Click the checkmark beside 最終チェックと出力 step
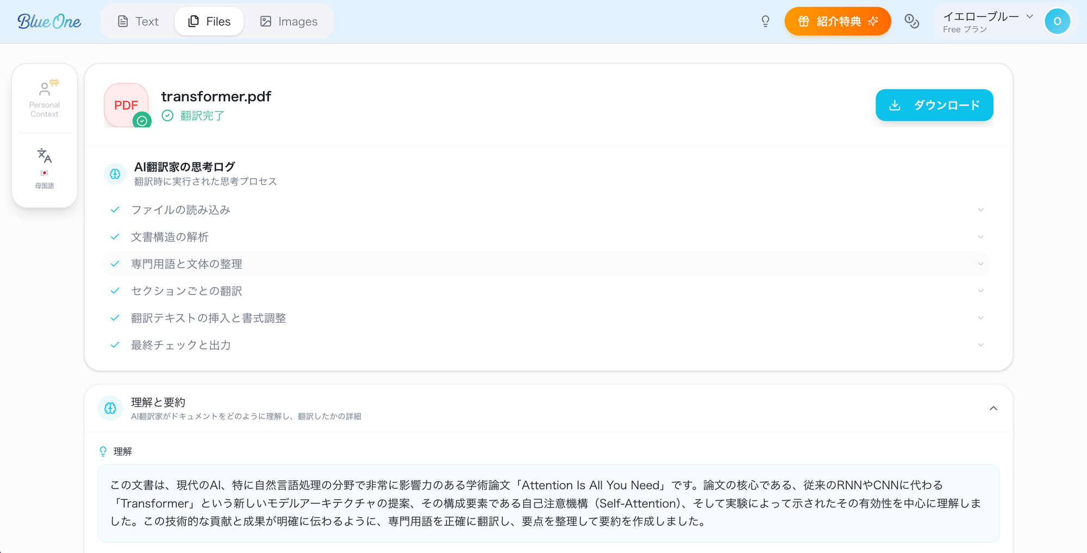The image size is (1087, 553). (115, 344)
